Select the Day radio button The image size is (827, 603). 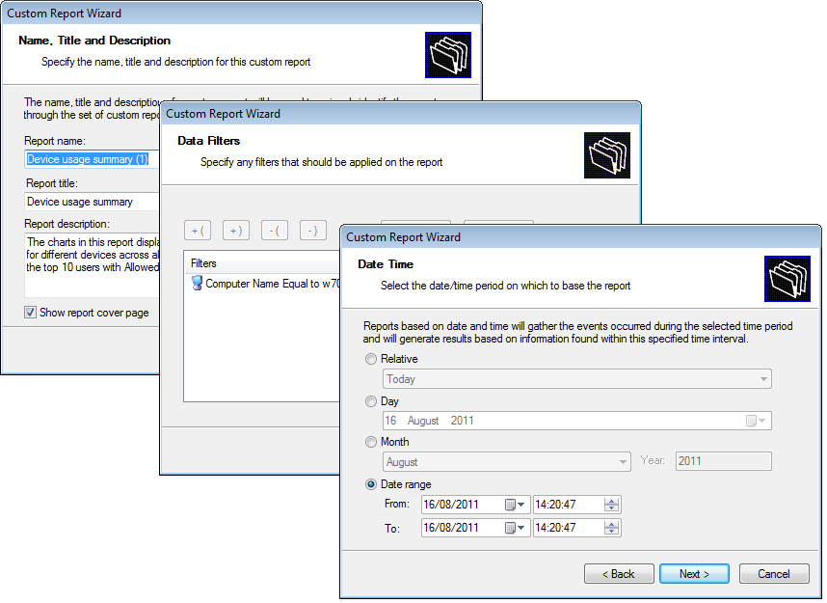371,400
